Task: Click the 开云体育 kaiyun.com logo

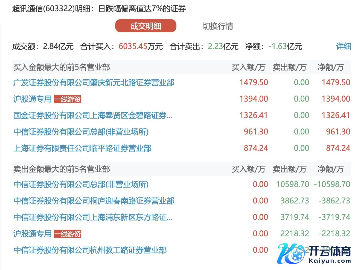Action: [x=315, y=254]
